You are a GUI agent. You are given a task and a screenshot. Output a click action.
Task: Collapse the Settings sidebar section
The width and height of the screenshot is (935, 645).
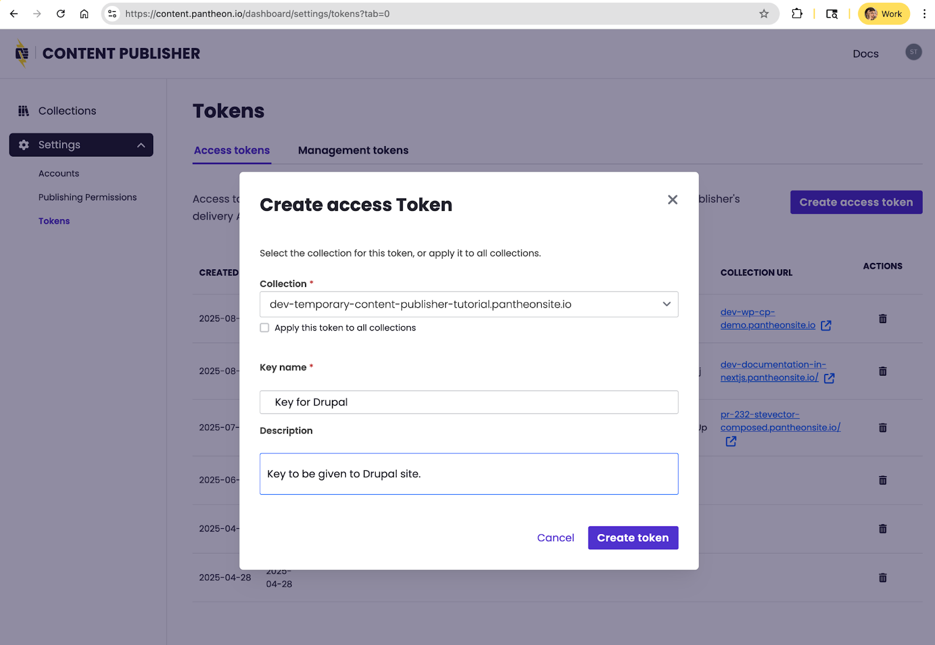141,145
